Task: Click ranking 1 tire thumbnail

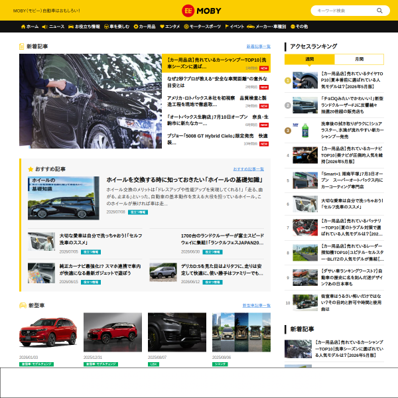Action: point(305,80)
